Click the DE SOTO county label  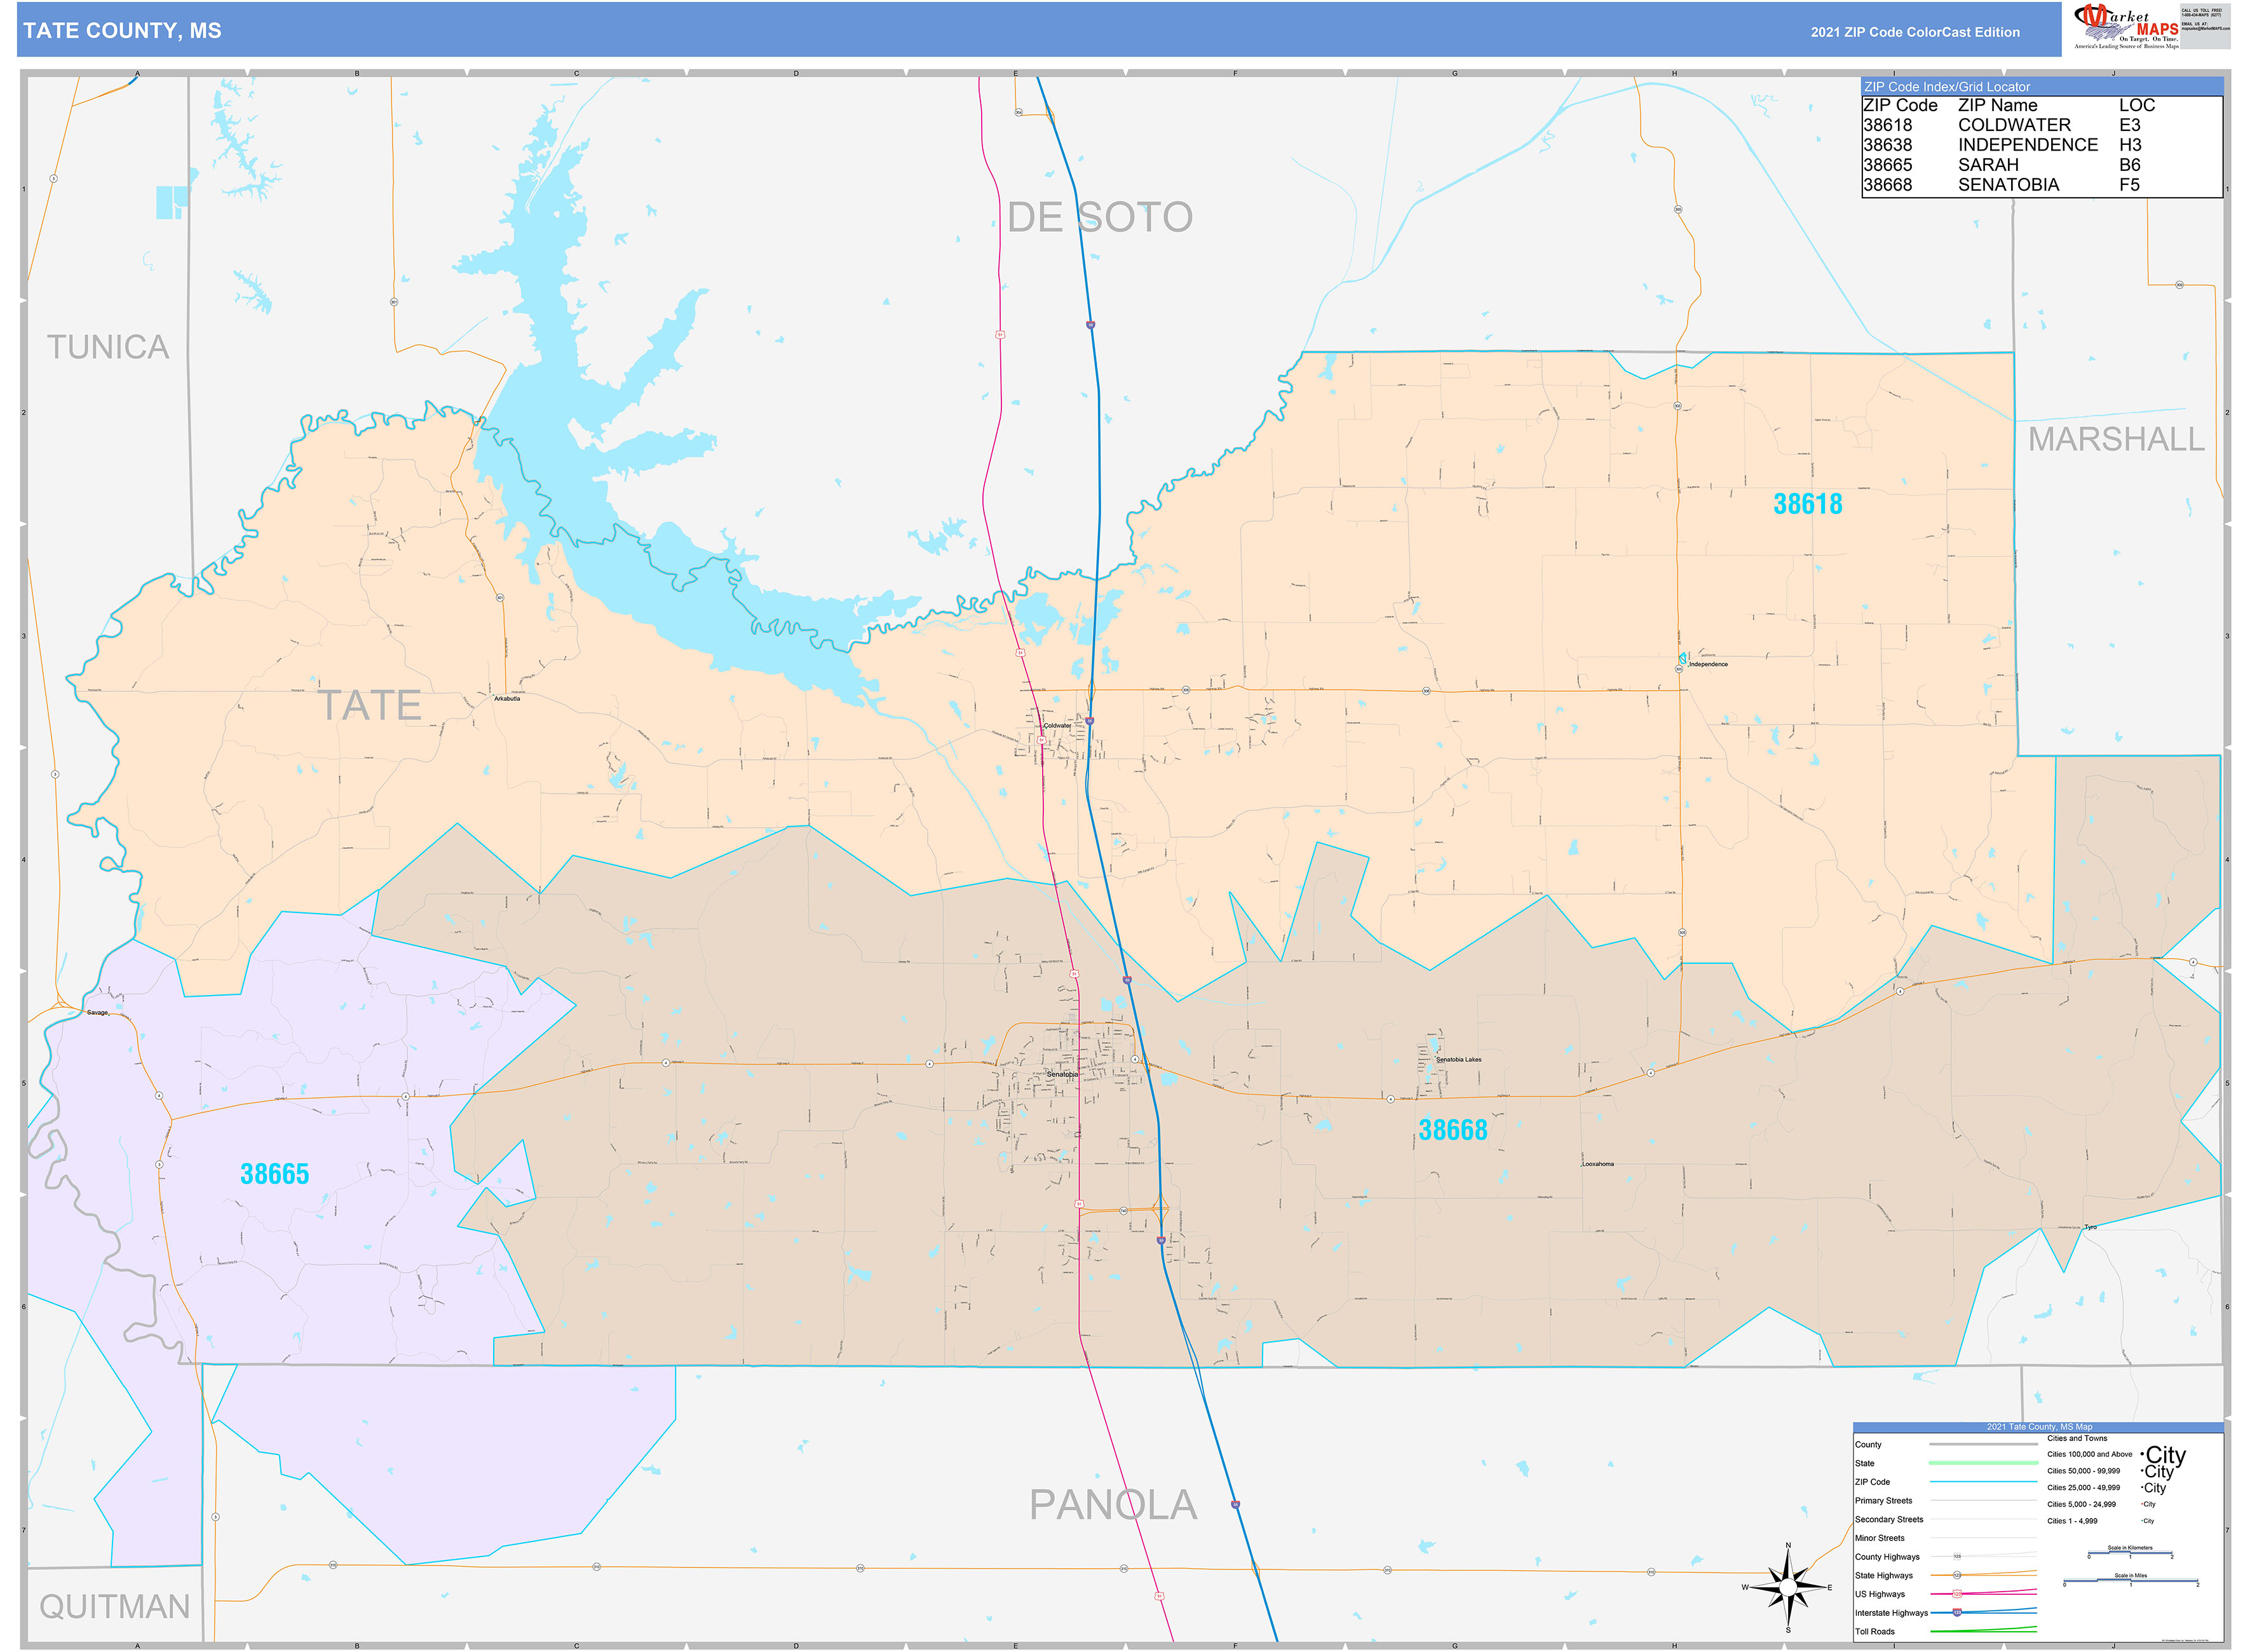(x=1099, y=217)
